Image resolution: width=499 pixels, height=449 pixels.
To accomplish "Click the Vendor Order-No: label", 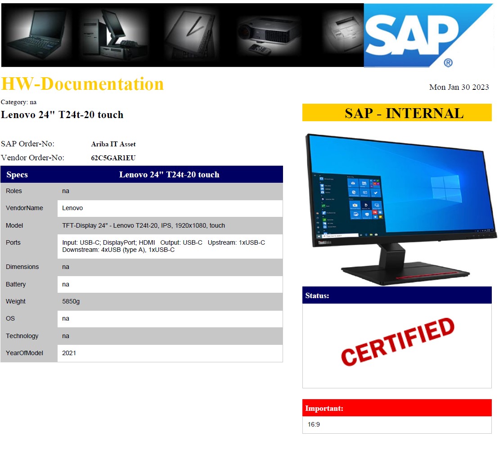I will click(32, 158).
